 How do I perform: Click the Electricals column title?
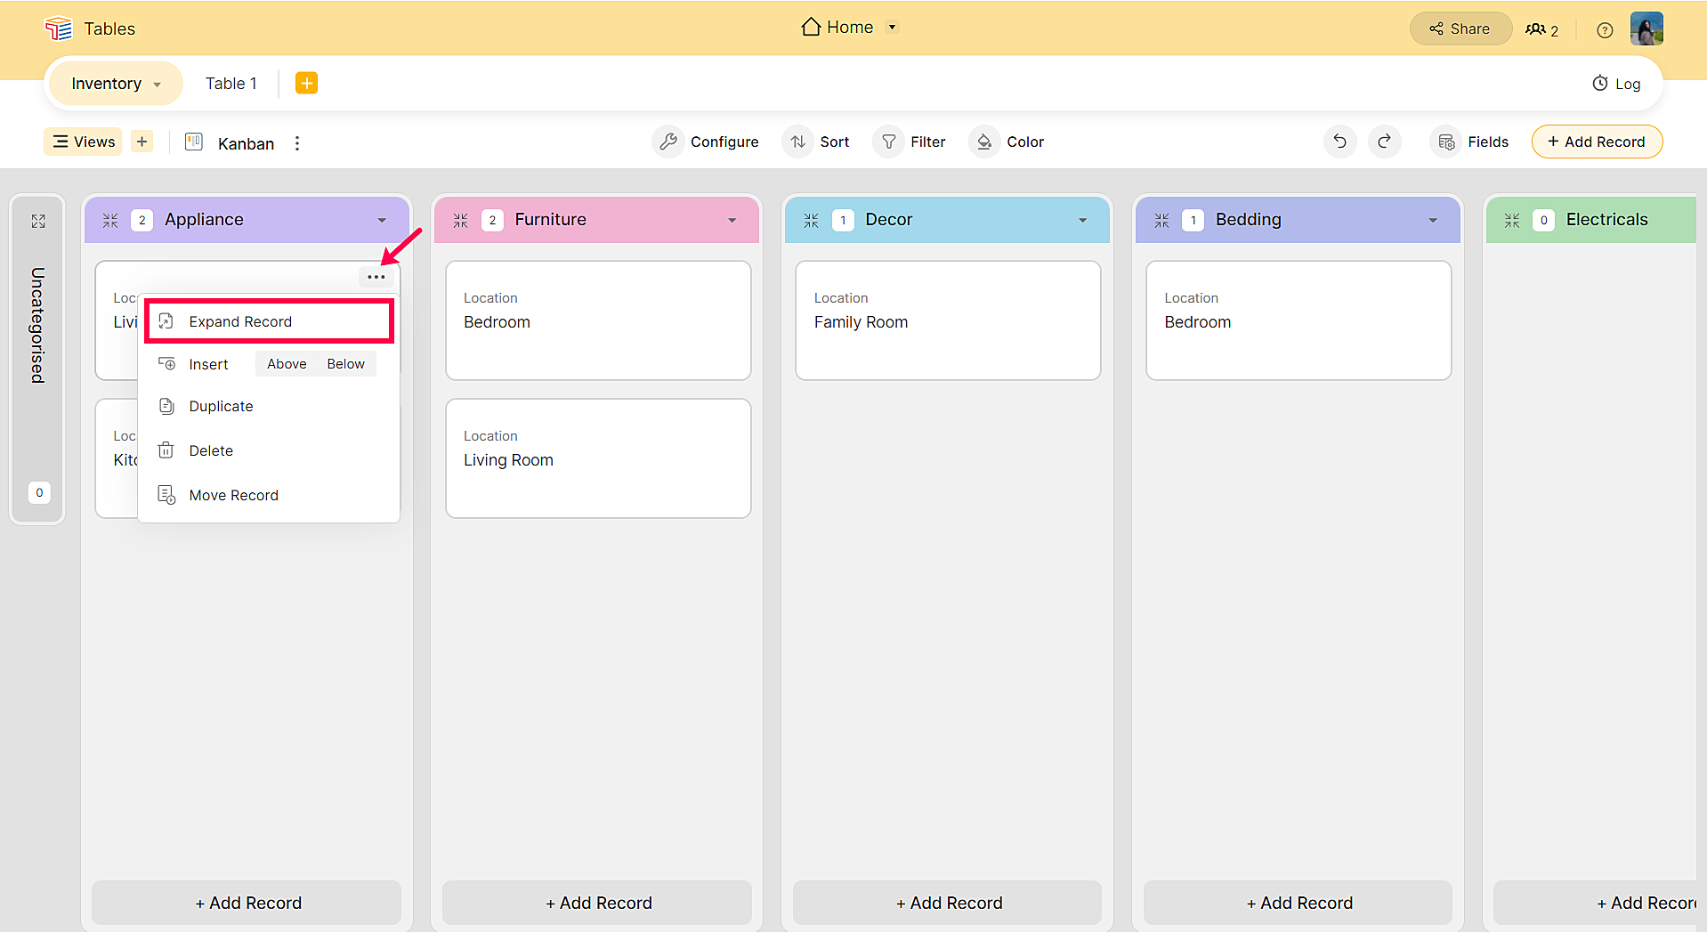coord(1606,220)
